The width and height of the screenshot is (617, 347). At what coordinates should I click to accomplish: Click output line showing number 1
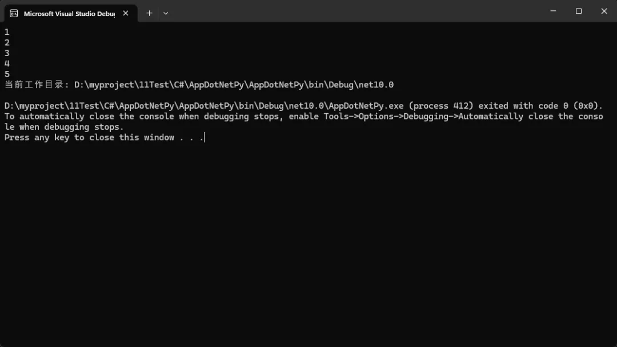coord(7,32)
